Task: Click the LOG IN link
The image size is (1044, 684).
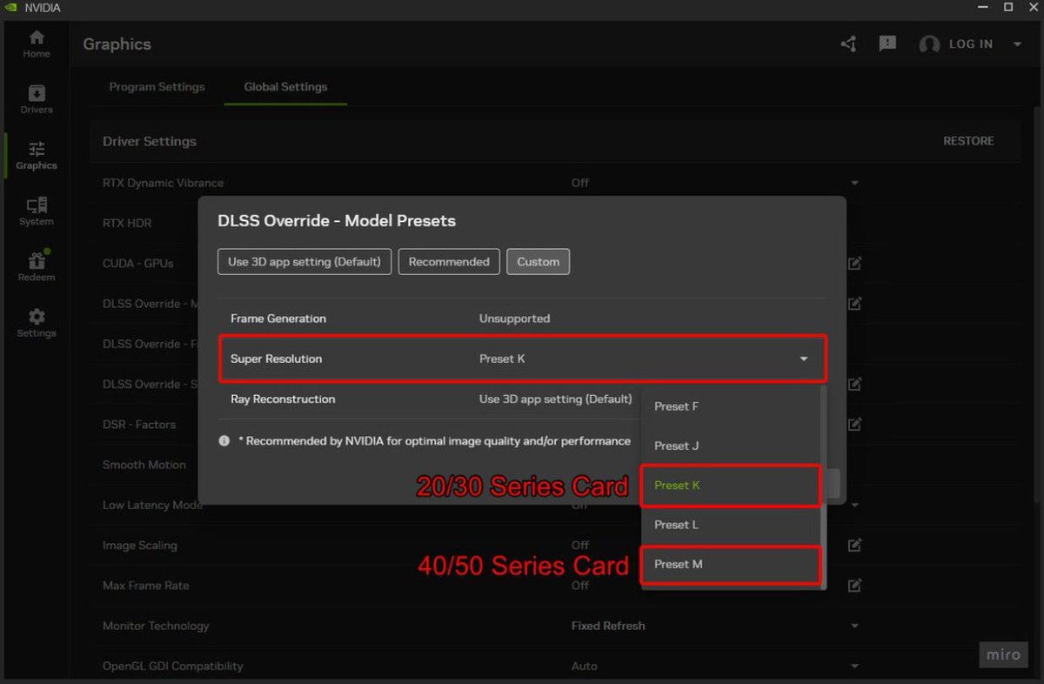Action: 970,44
